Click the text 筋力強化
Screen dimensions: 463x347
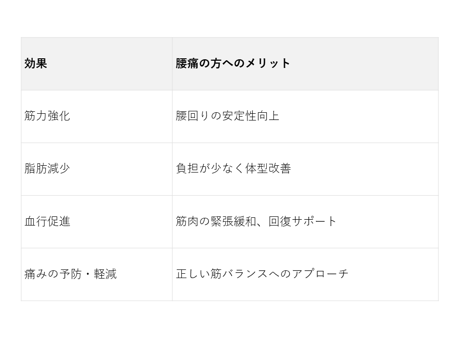(47, 116)
